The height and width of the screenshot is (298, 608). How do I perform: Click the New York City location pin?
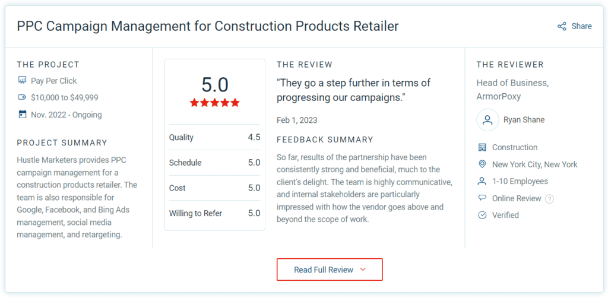(x=482, y=164)
